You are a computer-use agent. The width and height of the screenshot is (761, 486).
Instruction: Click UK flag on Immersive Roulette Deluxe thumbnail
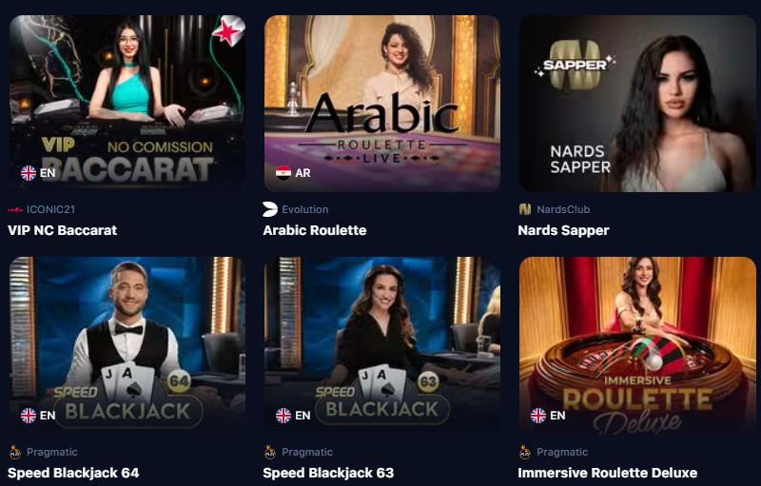pos(538,416)
